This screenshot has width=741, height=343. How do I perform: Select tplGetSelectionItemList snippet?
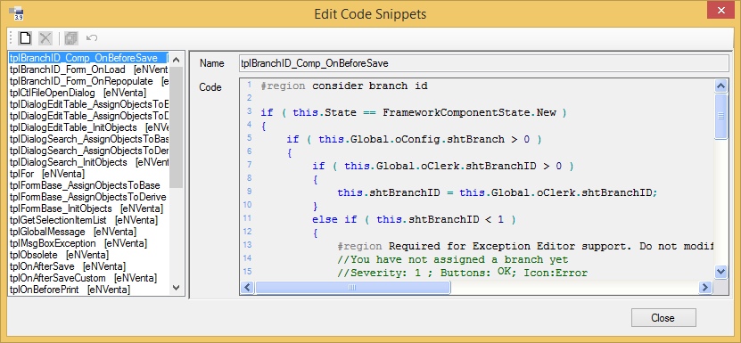pyautogui.click(x=88, y=220)
